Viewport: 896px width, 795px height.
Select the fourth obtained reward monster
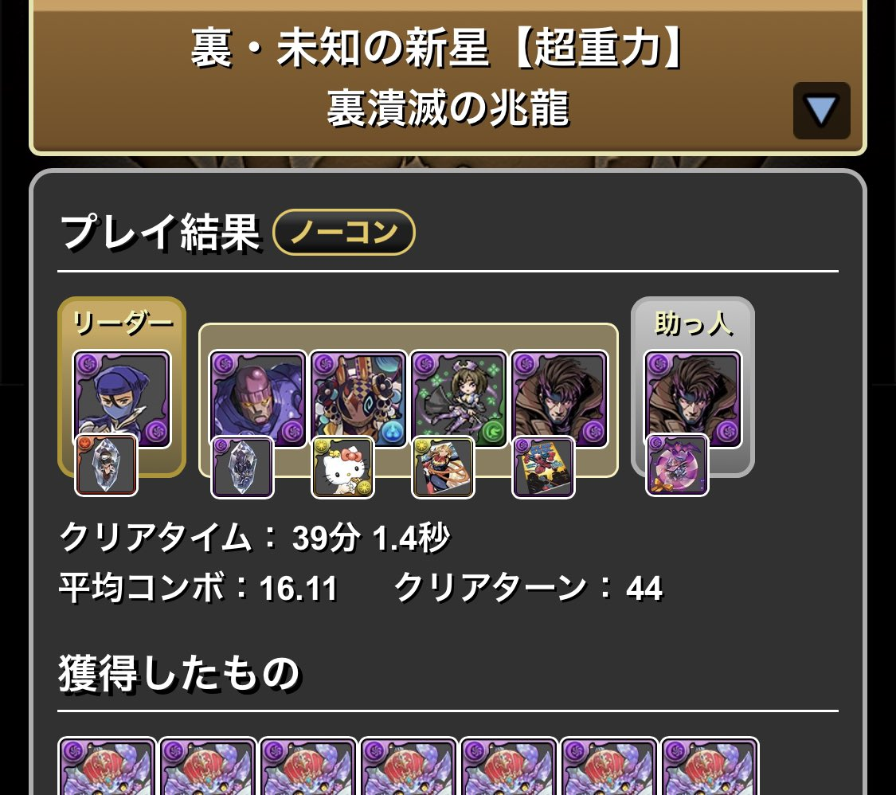pos(408,766)
